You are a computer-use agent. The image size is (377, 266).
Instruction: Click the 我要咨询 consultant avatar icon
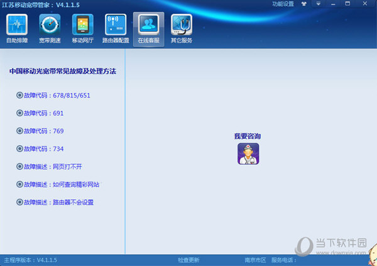point(248,154)
